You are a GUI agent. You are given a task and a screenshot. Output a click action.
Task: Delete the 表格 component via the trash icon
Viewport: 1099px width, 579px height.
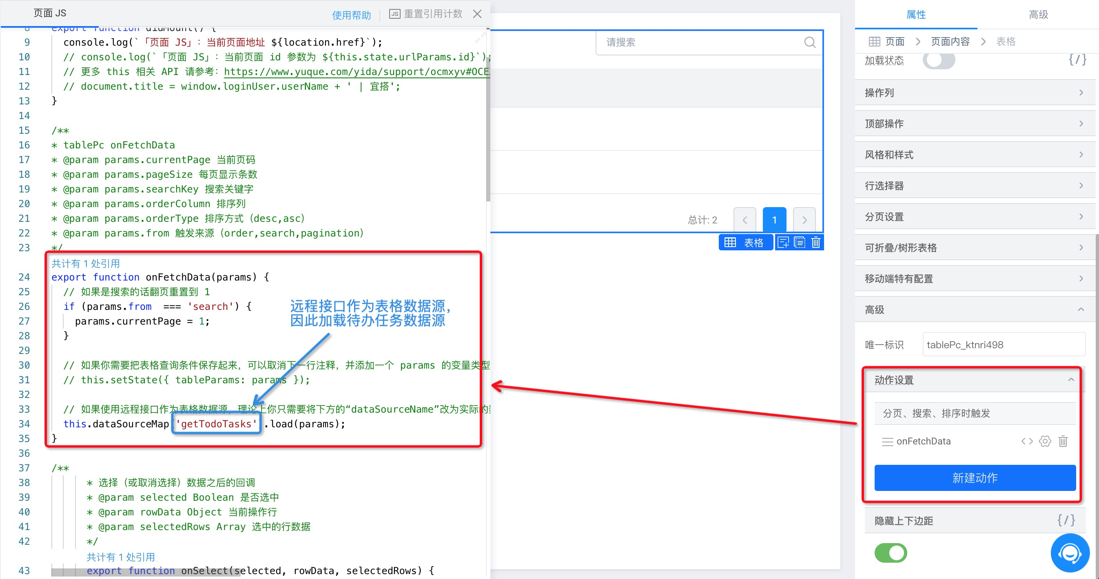coord(816,243)
